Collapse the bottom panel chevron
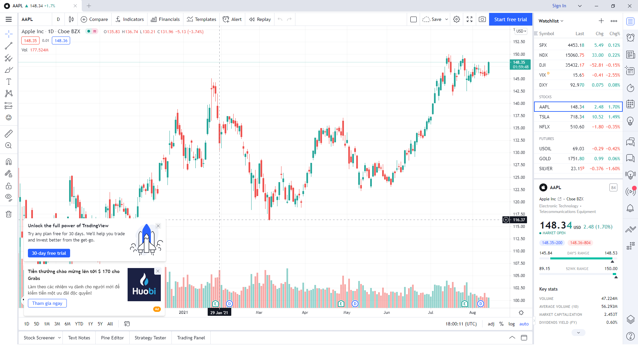 (512, 338)
